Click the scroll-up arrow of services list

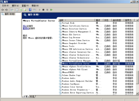pos(137,20)
